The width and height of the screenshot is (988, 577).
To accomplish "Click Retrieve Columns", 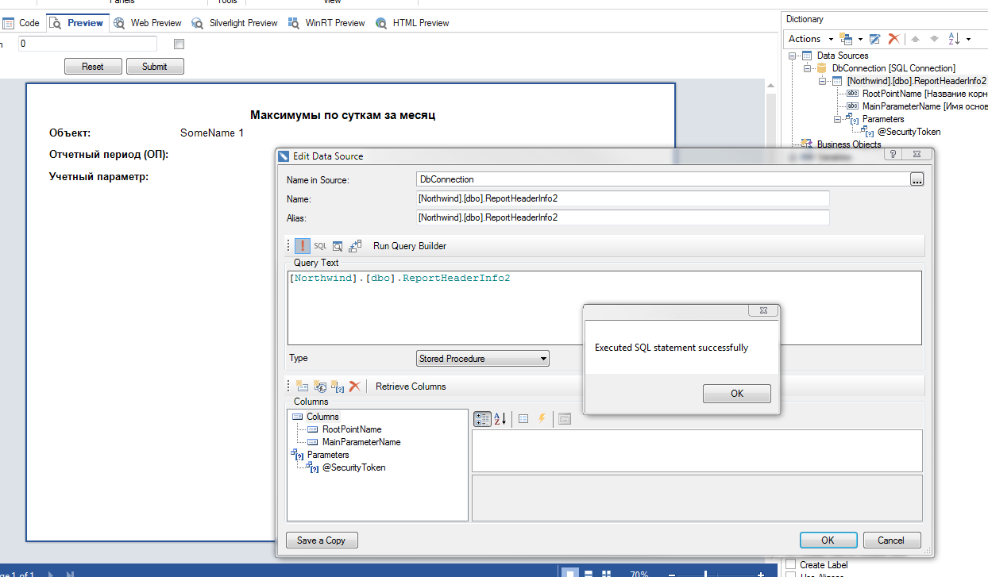I will pos(411,387).
